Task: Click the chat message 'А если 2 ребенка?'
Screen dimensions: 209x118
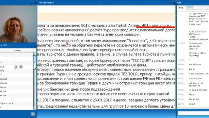Action: pyautogui.click(x=198, y=74)
